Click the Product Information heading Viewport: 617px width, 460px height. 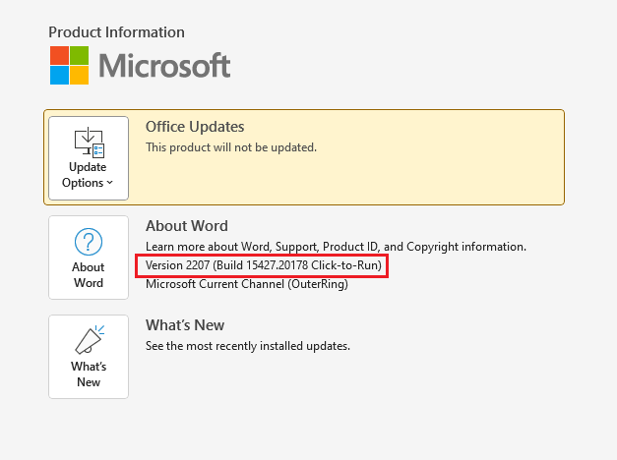tap(116, 32)
